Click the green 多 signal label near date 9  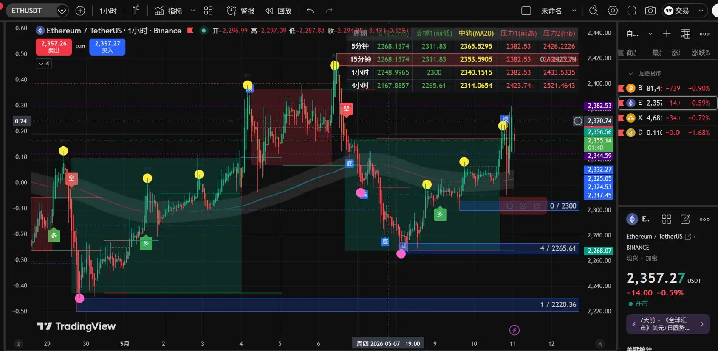tap(440, 214)
